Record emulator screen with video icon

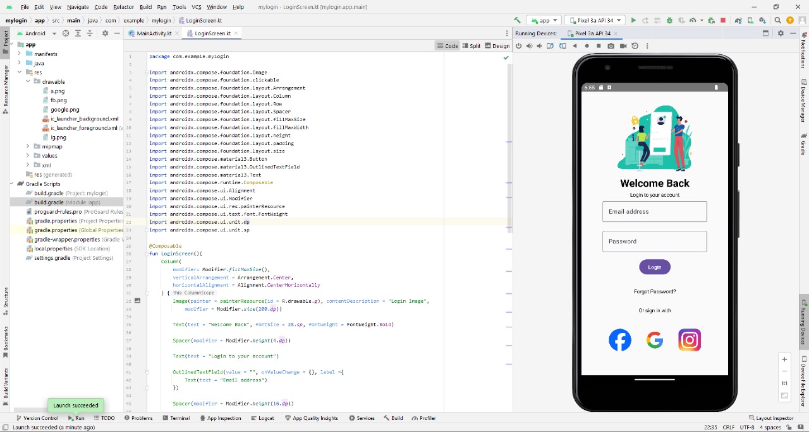pyautogui.click(x=623, y=45)
